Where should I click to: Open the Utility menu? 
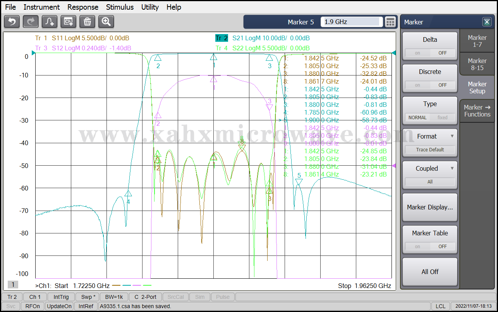pos(150,7)
